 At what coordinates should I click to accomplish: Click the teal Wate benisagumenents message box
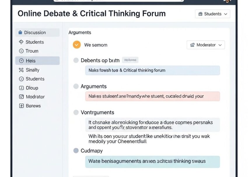pos(152,161)
